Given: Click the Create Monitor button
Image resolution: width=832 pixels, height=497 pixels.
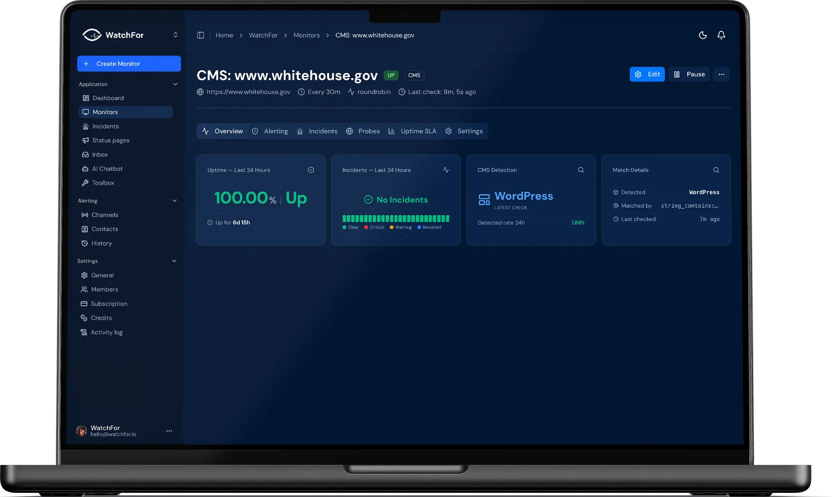Looking at the screenshot, I should [x=129, y=64].
